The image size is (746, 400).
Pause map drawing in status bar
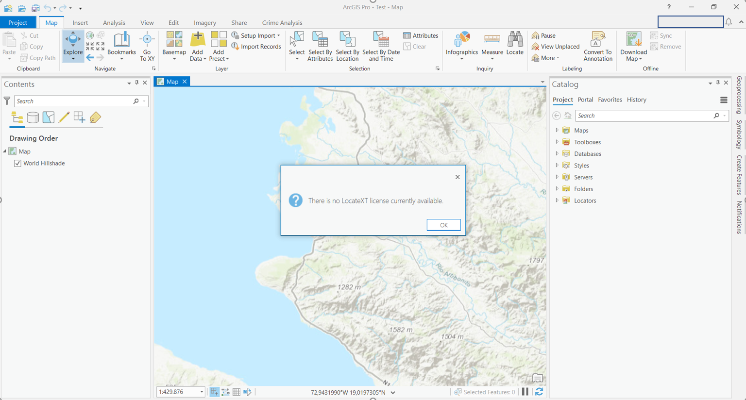click(x=525, y=392)
